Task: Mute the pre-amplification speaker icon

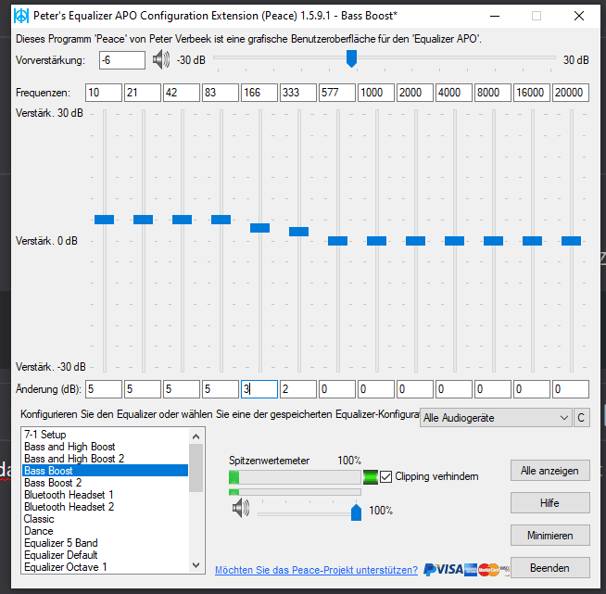Action: coord(161,60)
